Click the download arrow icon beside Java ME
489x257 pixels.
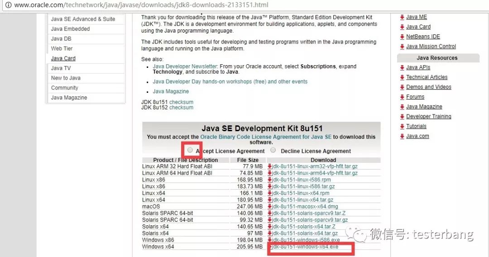point(402,17)
